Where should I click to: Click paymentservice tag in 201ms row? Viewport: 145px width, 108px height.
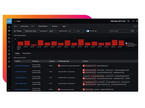[89, 66]
